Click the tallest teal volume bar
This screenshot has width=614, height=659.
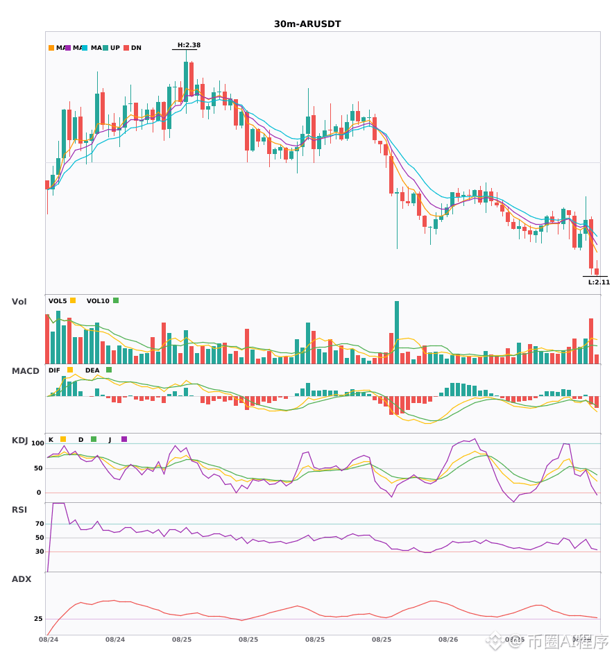[x=397, y=332]
